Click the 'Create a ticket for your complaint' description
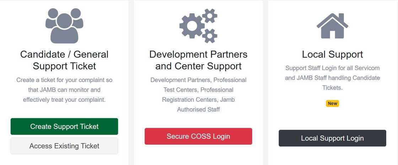Viewport: 398px width, 165px height. coord(64,90)
